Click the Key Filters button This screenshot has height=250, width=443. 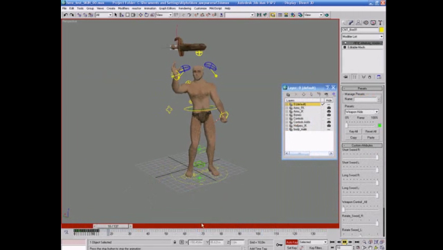pos(316,248)
